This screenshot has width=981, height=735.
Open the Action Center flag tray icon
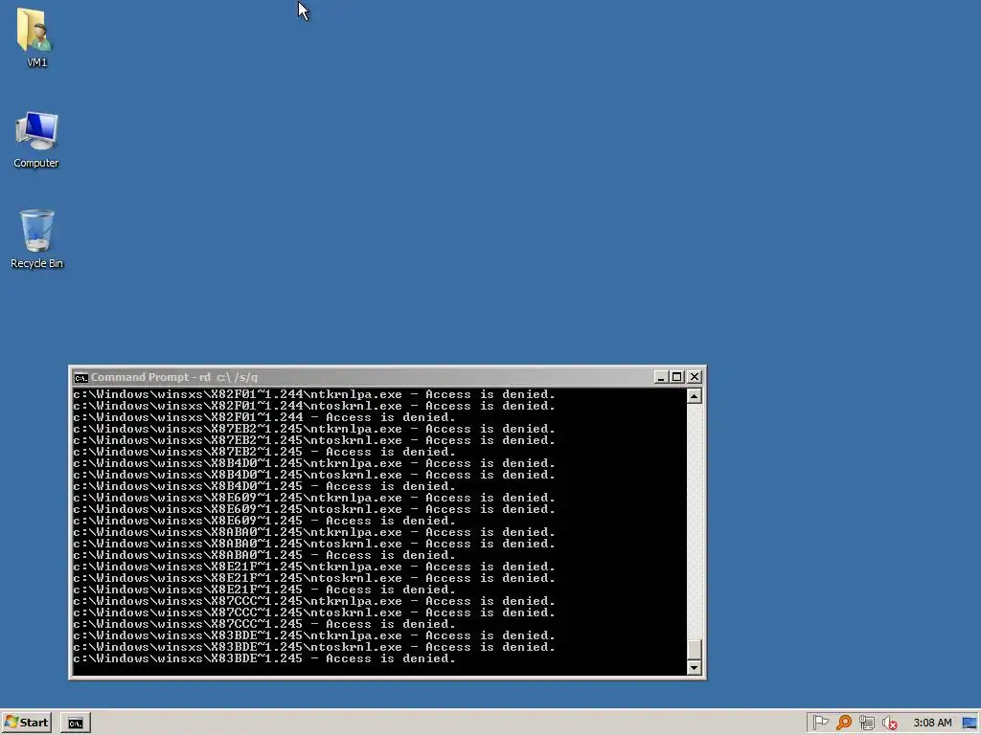(x=821, y=723)
